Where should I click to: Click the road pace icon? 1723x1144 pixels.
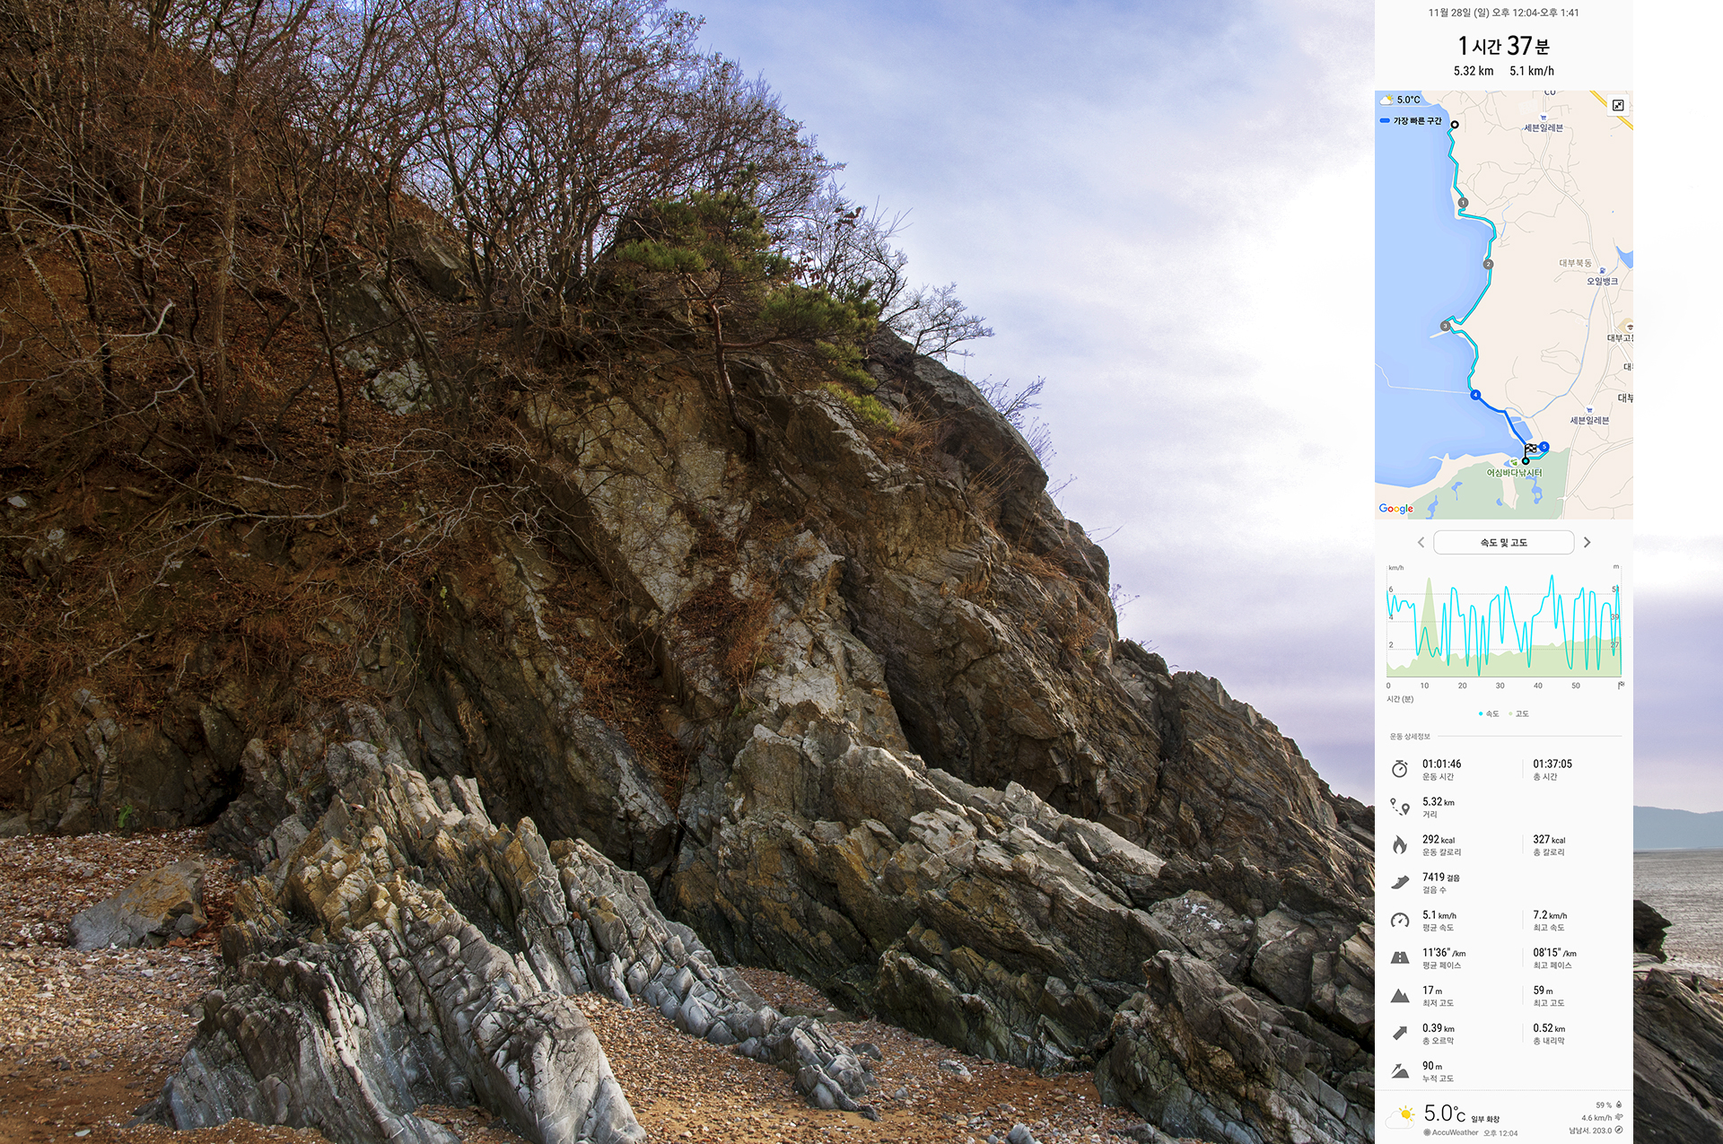pos(1399,958)
